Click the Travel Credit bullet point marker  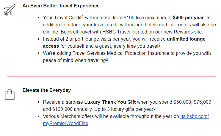pos(39,18)
